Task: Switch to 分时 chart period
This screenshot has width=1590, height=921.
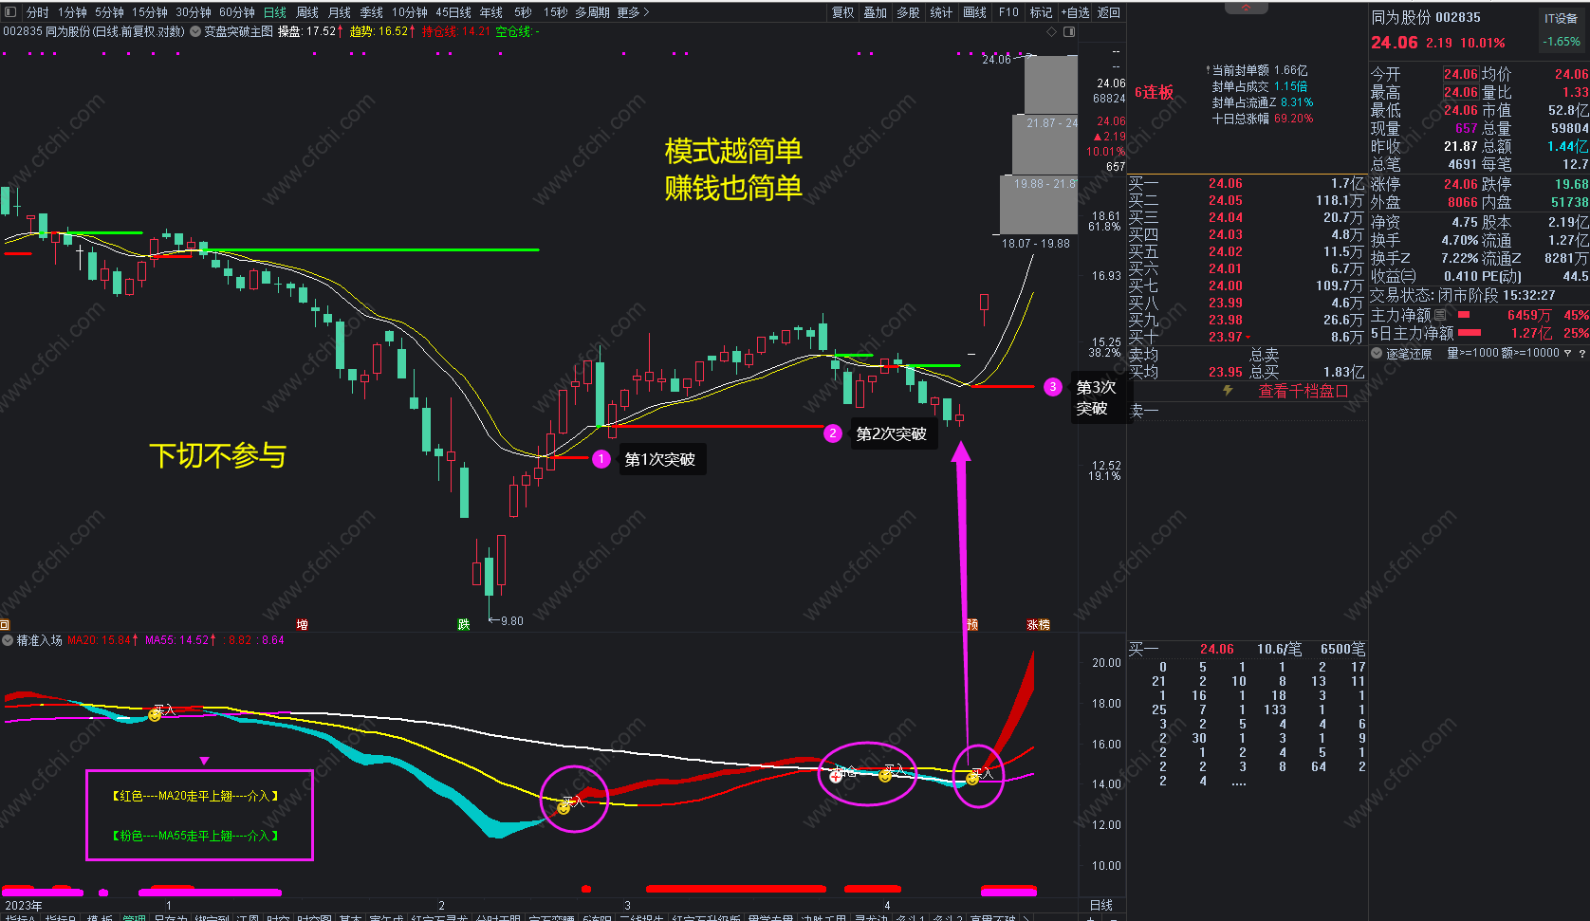Action: click(37, 12)
